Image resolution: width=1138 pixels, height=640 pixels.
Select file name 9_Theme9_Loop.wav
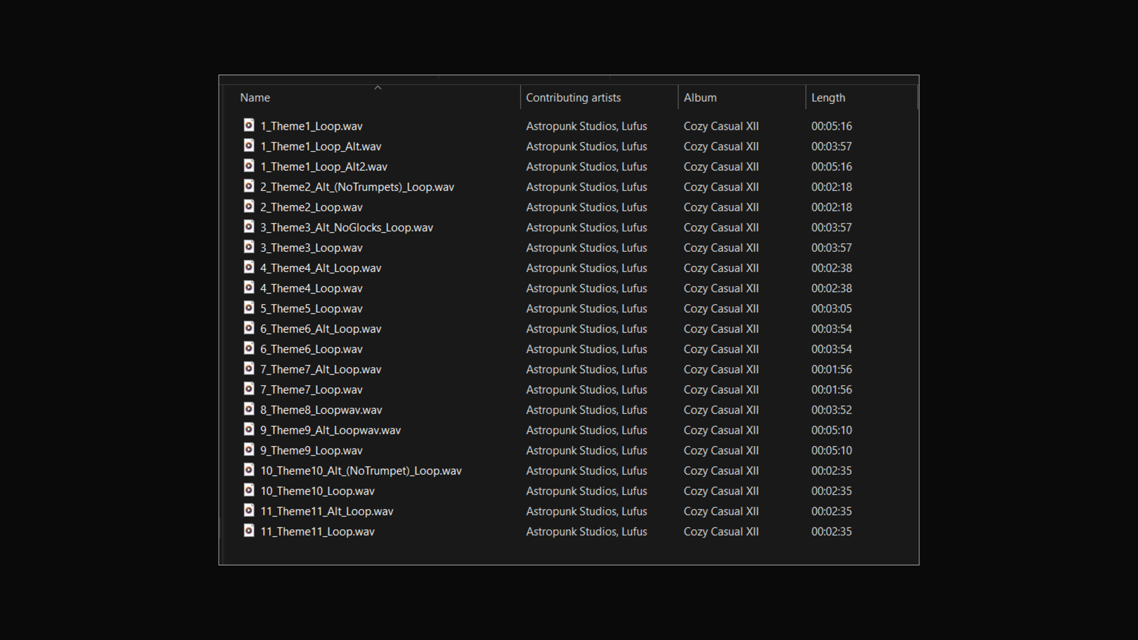click(x=311, y=450)
